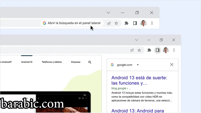Open profile avatar in upper window
Viewport: 201px width, 113px height.
[x=143, y=23]
